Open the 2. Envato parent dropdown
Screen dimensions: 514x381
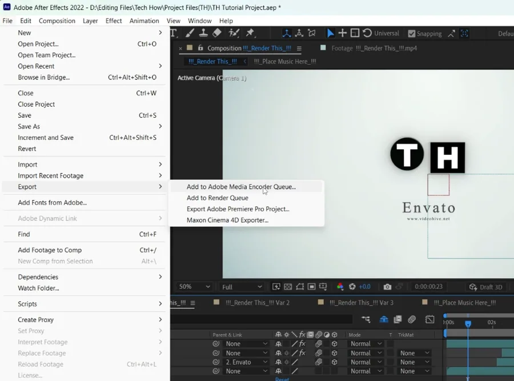[x=246, y=362]
